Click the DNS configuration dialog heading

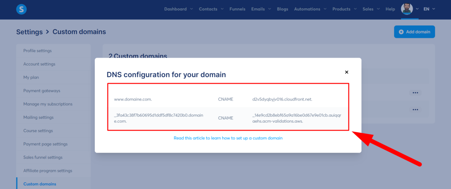click(166, 75)
